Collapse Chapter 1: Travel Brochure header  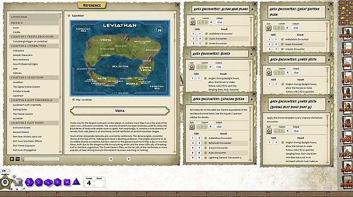click(34, 37)
